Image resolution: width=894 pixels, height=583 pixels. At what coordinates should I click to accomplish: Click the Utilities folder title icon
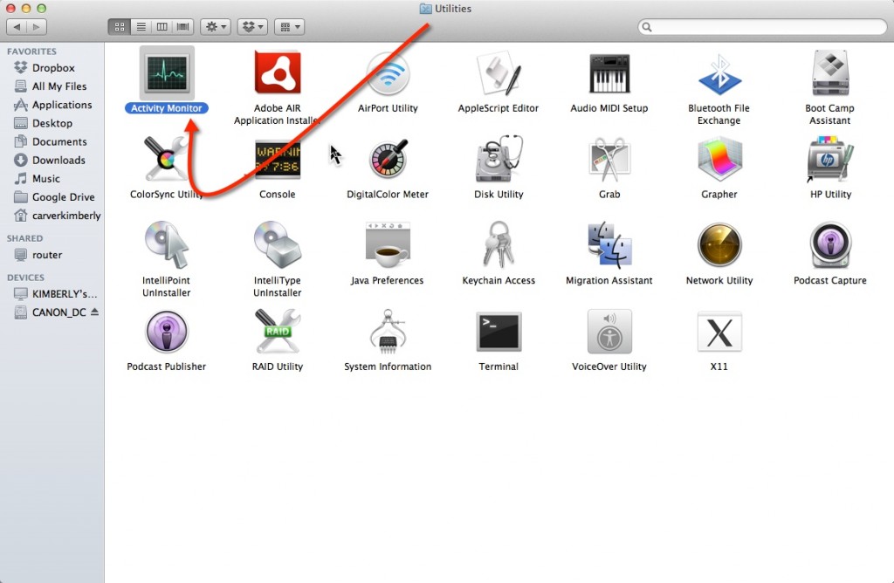[425, 9]
